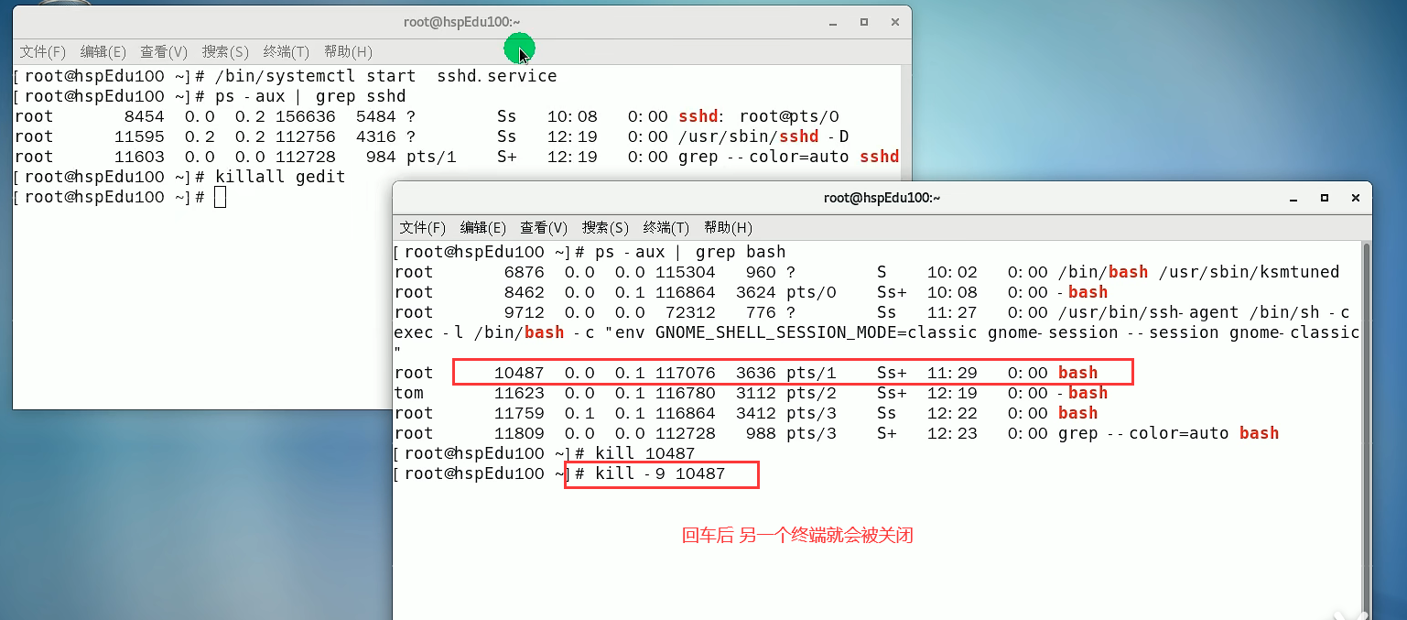Click PID 11809 in bash process list

pos(519,433)
